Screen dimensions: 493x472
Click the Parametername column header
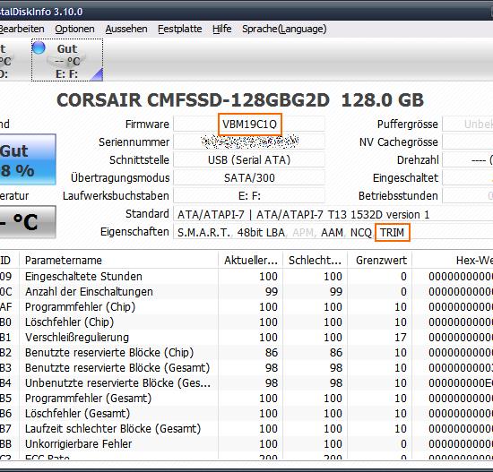tap(118, 261)
